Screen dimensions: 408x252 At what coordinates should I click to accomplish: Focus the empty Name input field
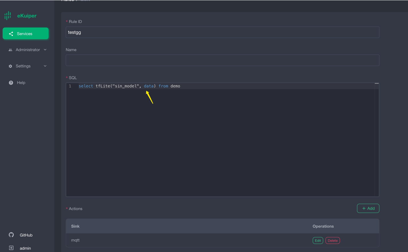click(x=222, y=60)
